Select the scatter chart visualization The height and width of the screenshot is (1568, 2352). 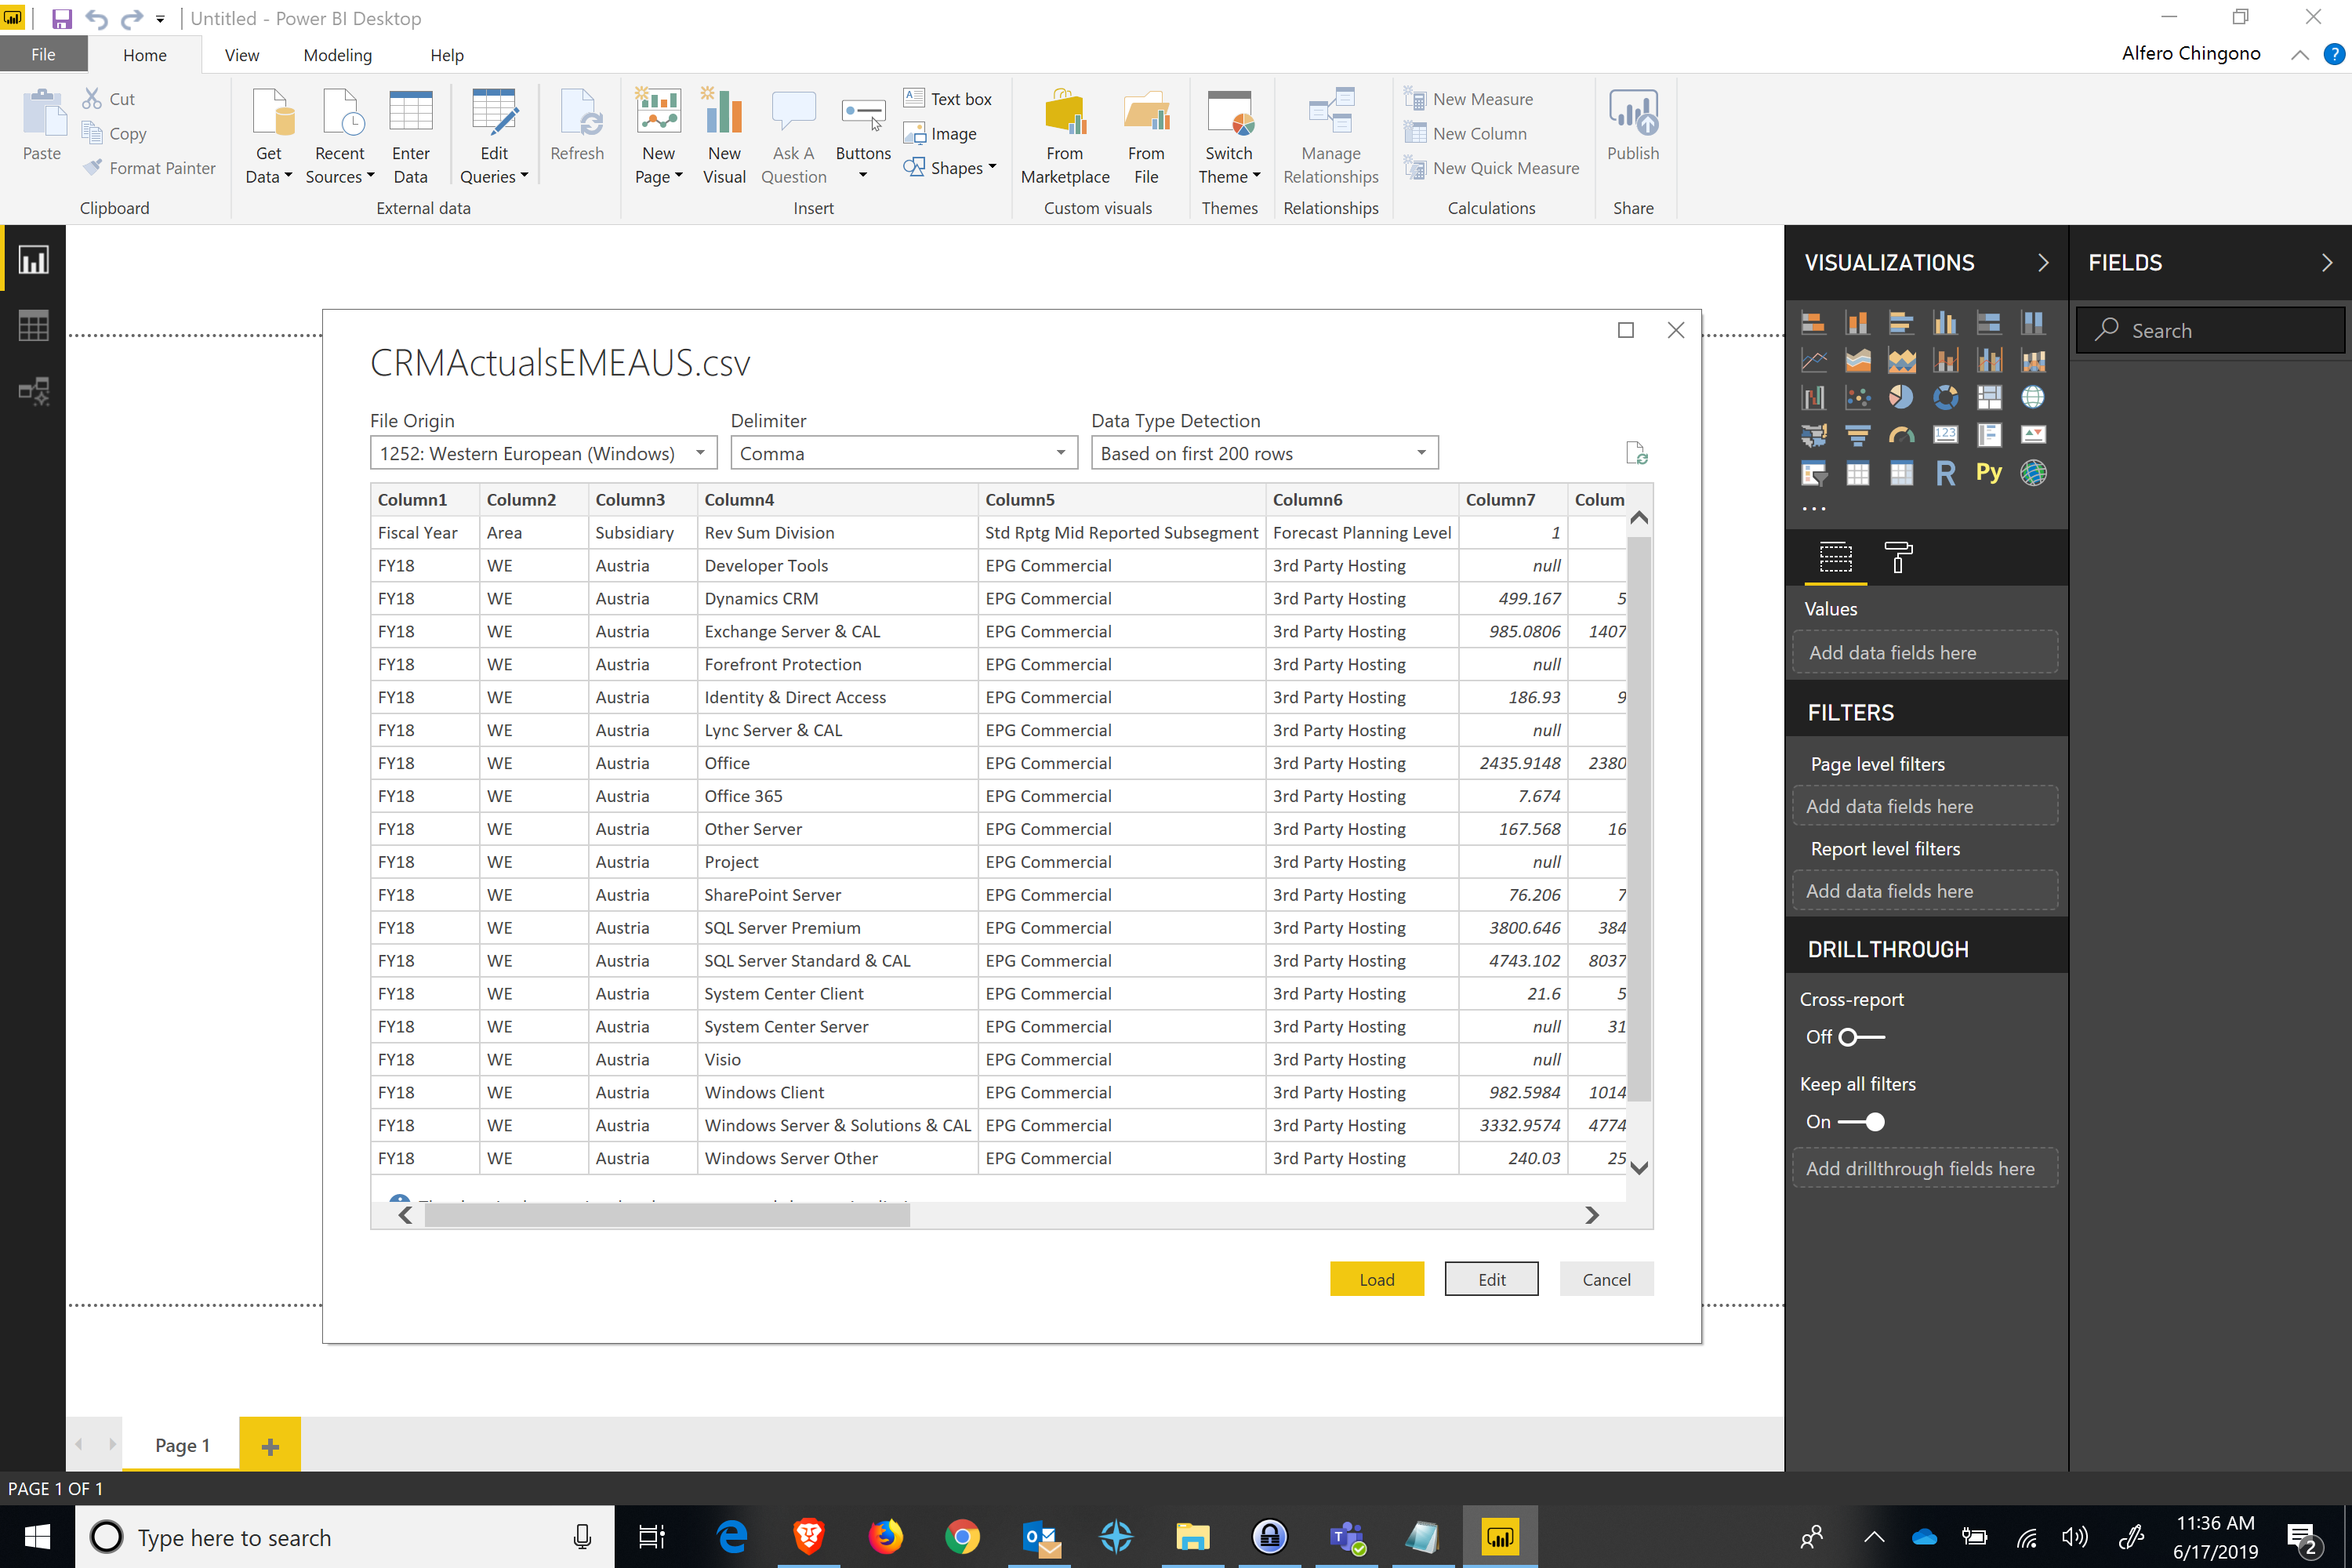(1857, 397)
